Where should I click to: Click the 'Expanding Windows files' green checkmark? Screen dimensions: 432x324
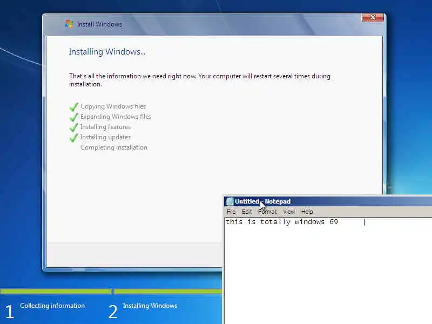click(x=74, y=117)
